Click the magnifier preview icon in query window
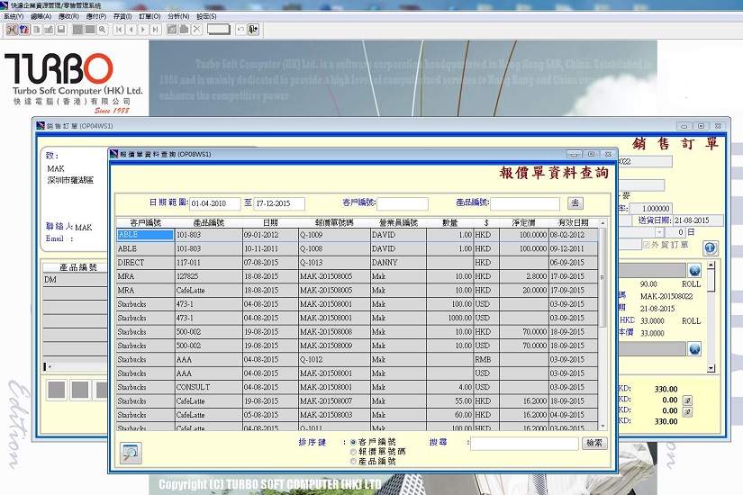Image resolution: width=743 pixels, height=495 pixels. point(131,453)
